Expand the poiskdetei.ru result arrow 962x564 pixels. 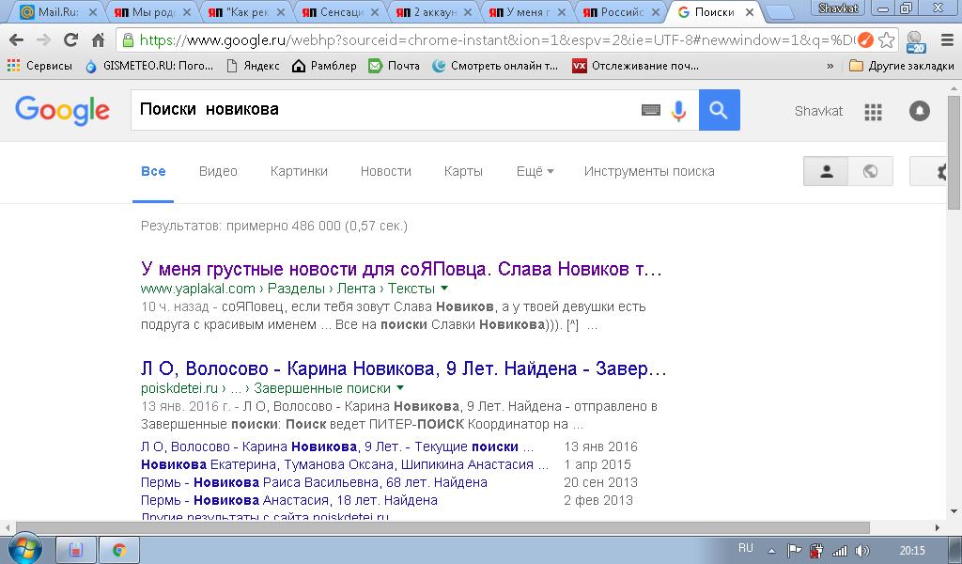pos(400,388)
